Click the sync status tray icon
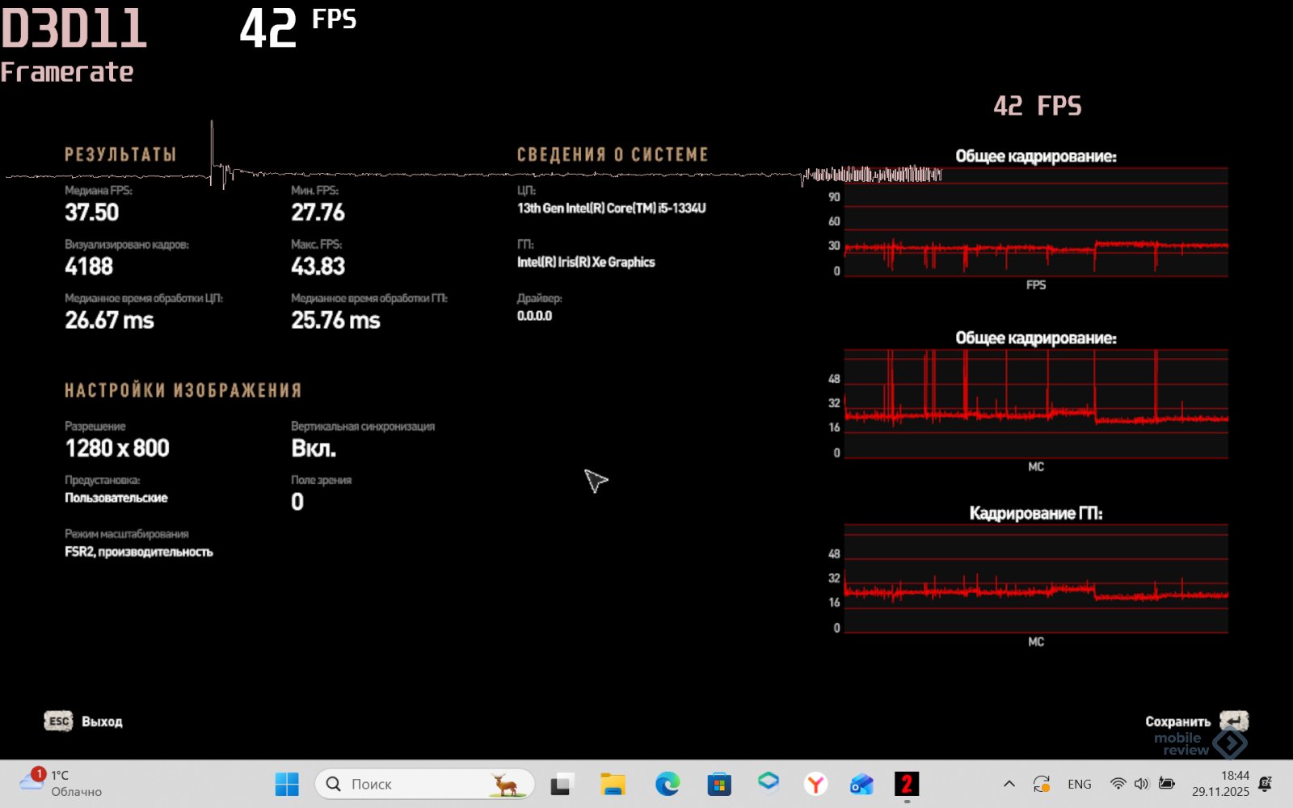 coord(1042,784)
